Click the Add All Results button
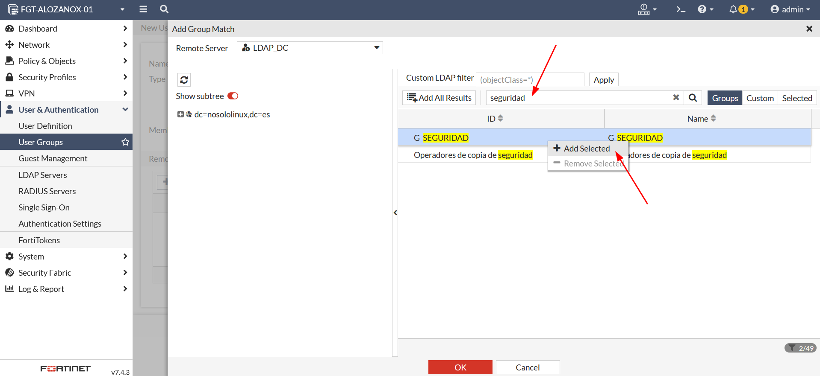Viewport: 820px width, 376px height. point(439,98)
